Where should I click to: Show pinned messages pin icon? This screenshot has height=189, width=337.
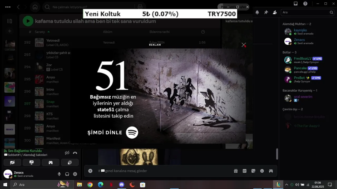266,12
